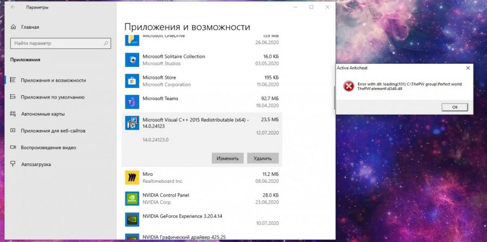
Task: Click version 14.0.24123.0 text
Action: tap(156, 140)
